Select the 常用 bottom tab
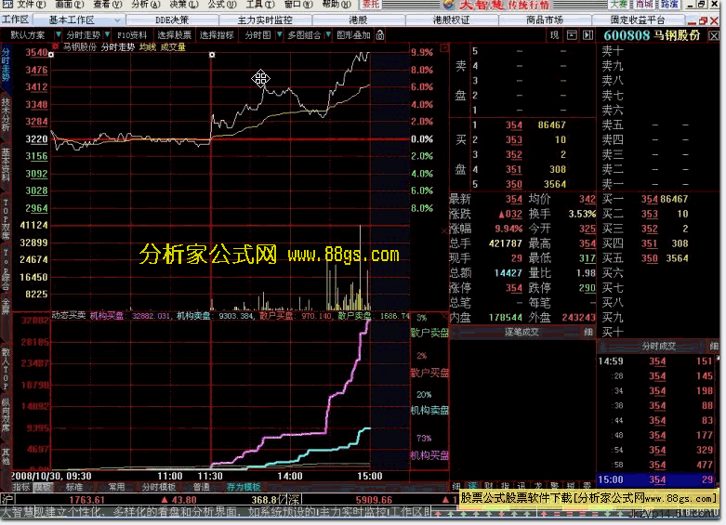Viewport: 726px width, 525px height. [x=116, y=487]
